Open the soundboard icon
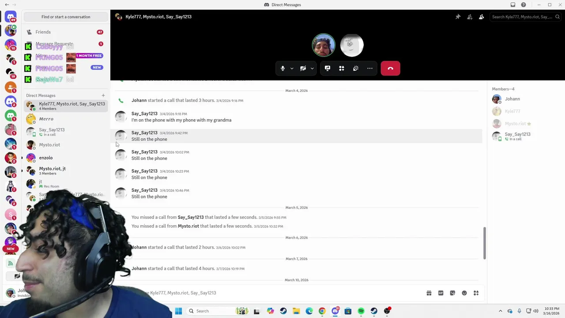Screen dimensions: 565x318 point(356,68)
